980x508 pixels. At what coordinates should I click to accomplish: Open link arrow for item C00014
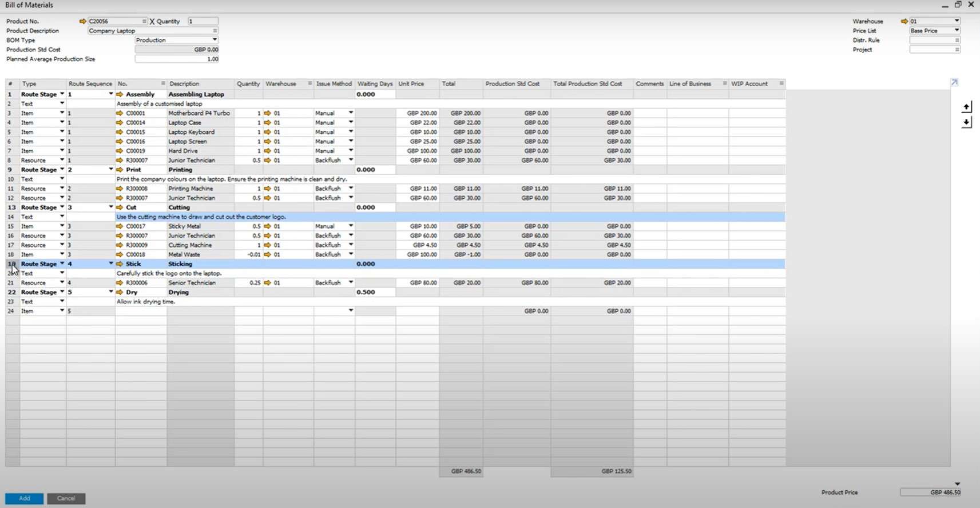click(120, 122)
